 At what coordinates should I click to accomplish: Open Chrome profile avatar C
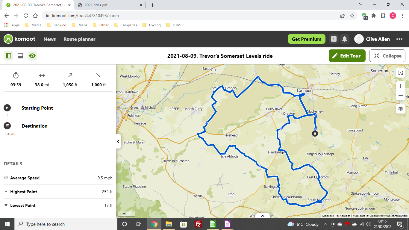[x=393, y=16]
